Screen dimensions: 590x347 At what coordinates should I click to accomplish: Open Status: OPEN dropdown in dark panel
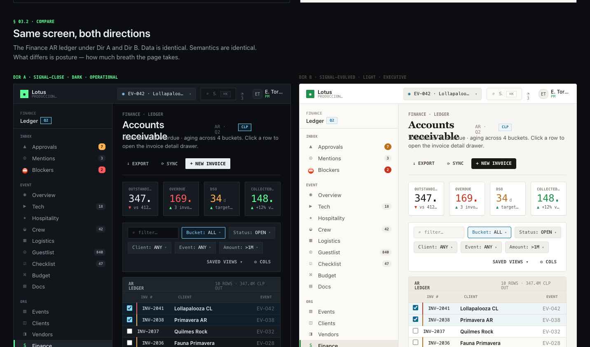[x=252, y=232]
